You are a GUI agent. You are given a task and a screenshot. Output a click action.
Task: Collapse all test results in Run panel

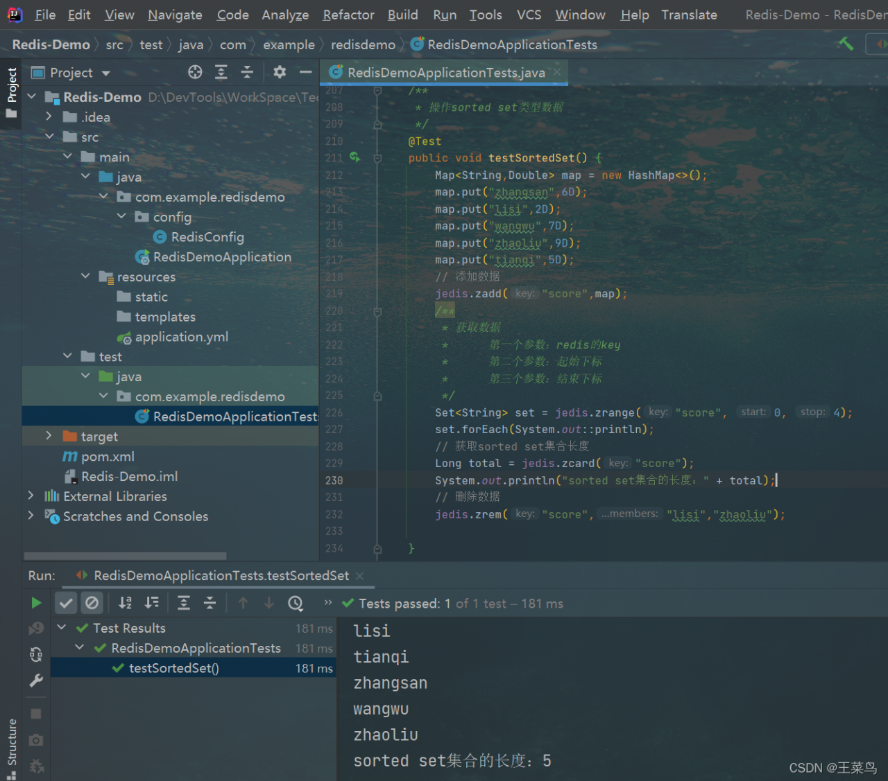coord(210,603)
